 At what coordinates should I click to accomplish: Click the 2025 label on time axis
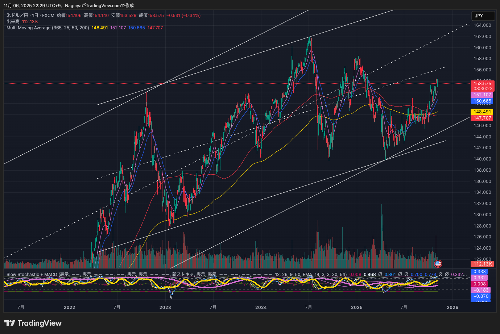click(x=357, y=308)
